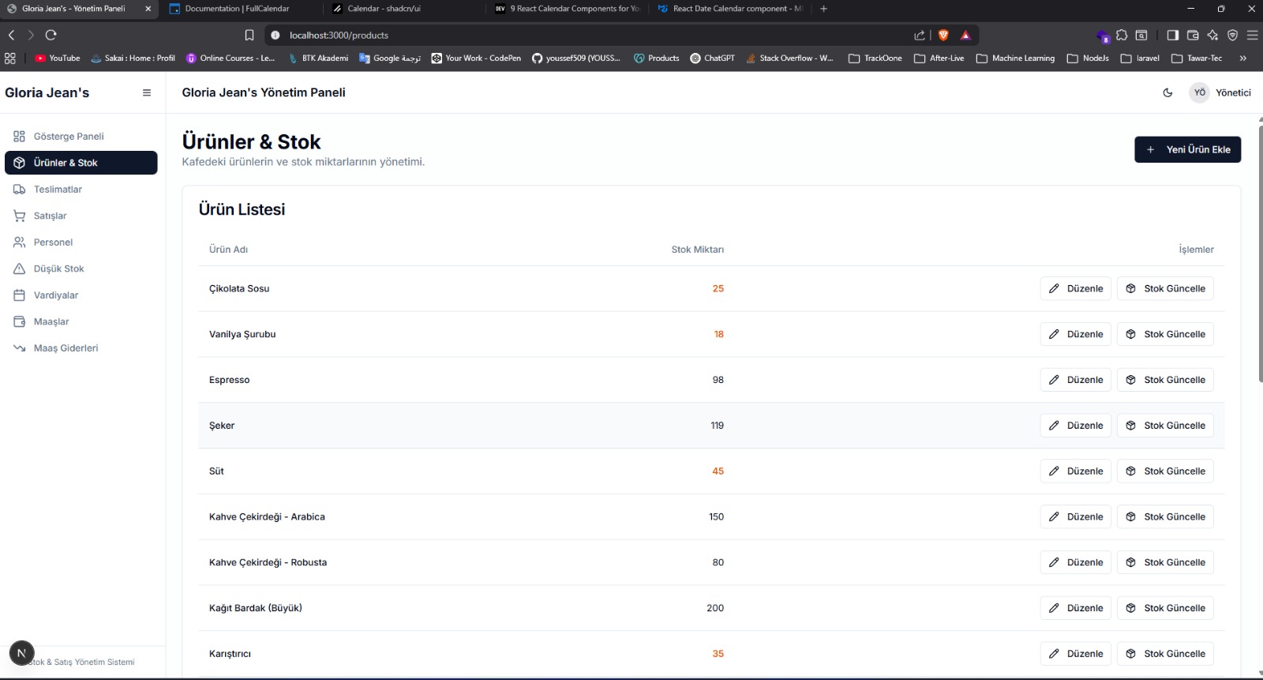Open Brave Wallet icon
The height and width of the screenshot is (680, 1263).
pos(1193,35)
